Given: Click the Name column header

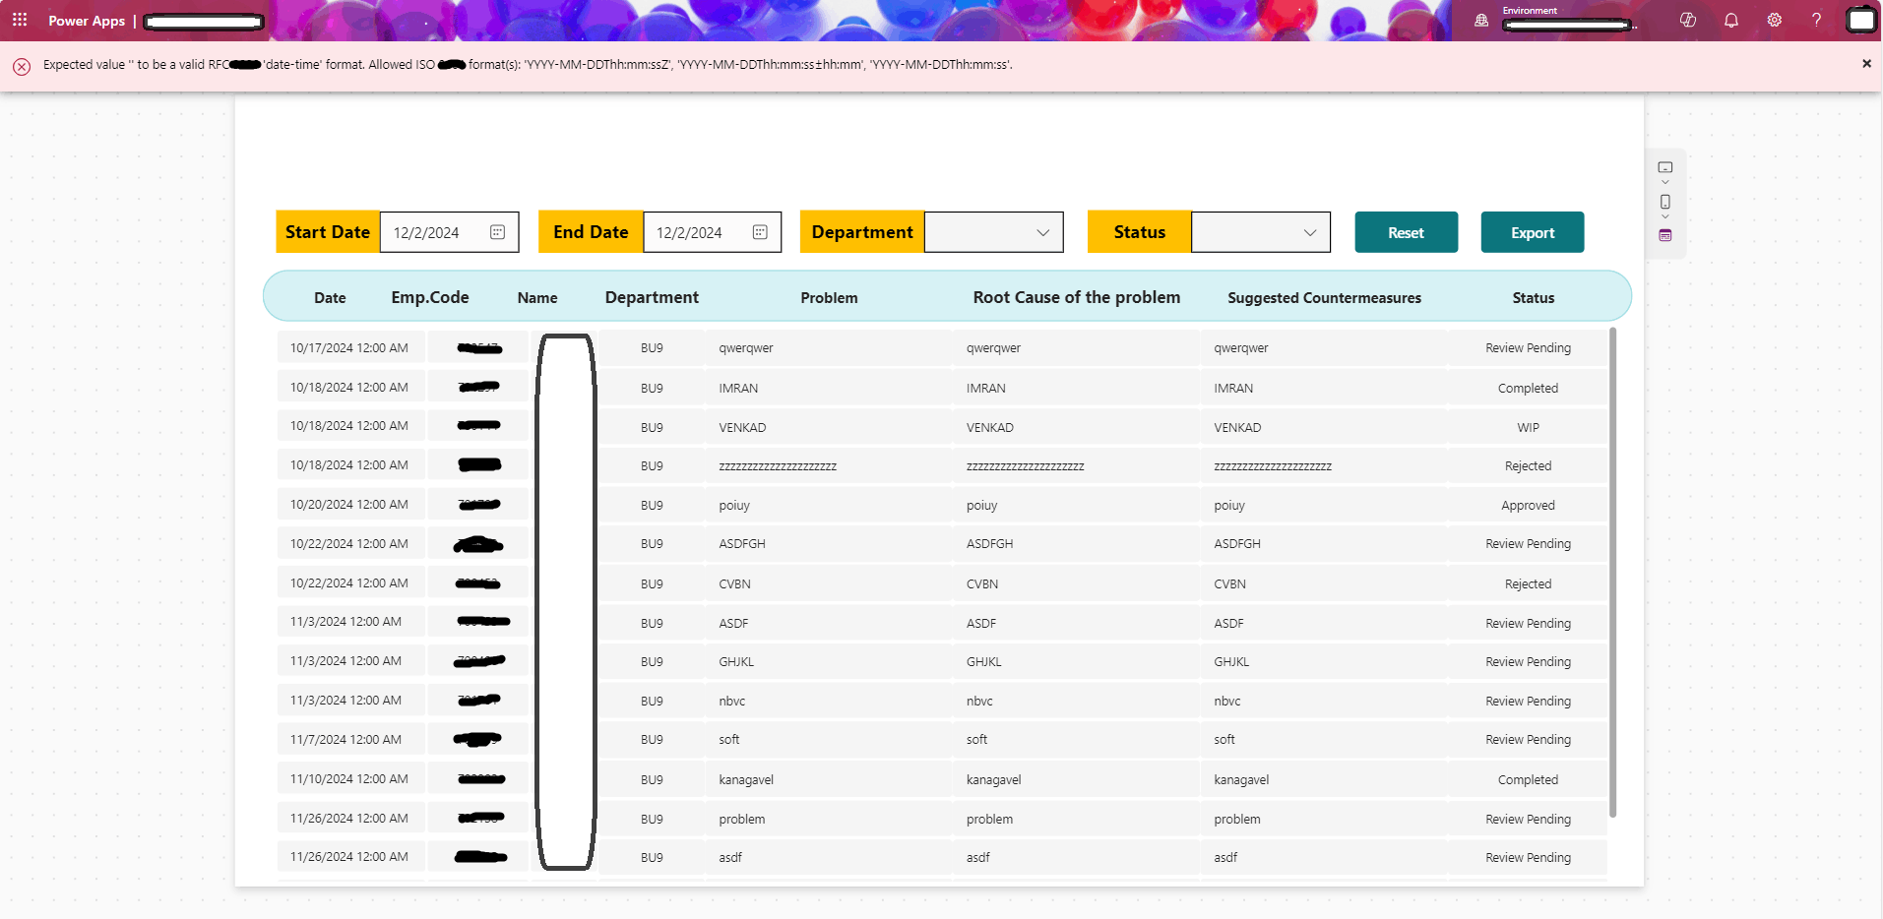Looking at the screenshot, I should 537,297.
